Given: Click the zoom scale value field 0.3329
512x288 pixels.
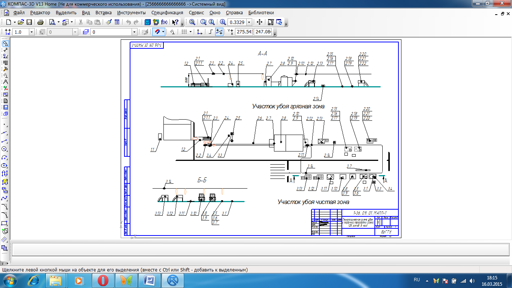Looking at the screenshot, I should point(237,22).
